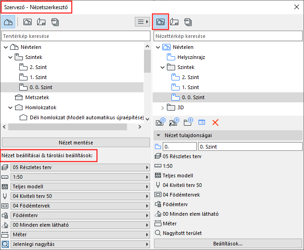The image size is (304, 250).
Task: Click the renovation filter icon beside 00 Minden elem dropdown
Action: click(5, 225)
